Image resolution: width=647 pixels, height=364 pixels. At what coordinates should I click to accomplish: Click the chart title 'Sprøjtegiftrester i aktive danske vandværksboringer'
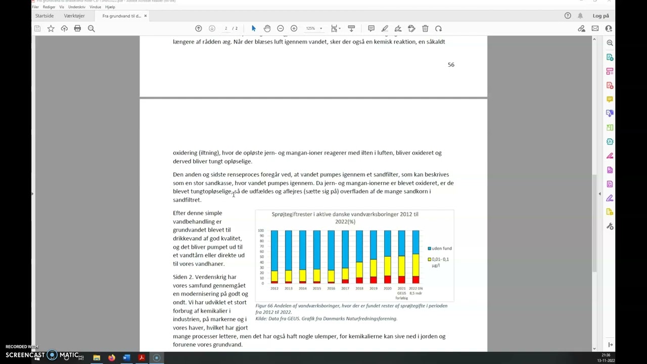345,218
